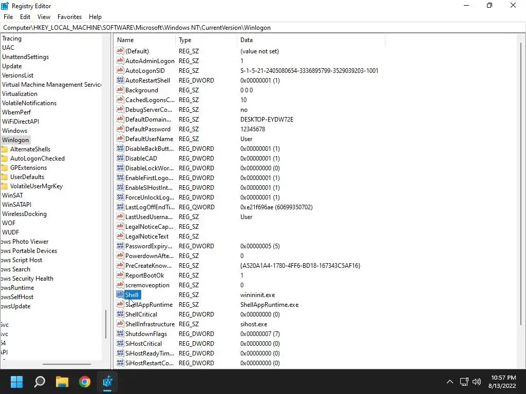Select the DefaultUserName value name

(149, 139)
